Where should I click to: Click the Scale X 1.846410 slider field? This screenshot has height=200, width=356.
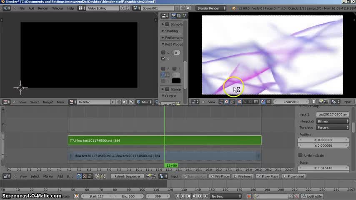[x=323, y=168]
